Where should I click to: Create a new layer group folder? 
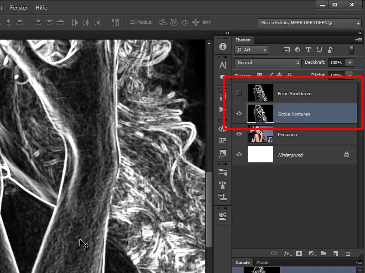coord(323,253)
